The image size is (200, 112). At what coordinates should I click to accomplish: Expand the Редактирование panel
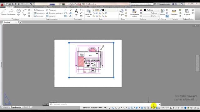click(52, 19)
